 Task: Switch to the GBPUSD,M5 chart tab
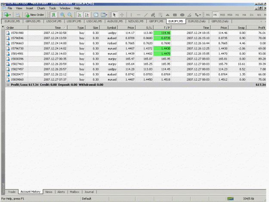click(33, 21)
